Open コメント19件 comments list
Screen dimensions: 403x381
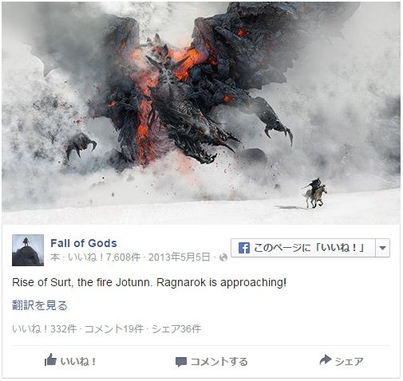pyautogui.click(x=114, y=329)
